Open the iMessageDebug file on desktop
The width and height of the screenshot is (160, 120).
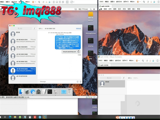point(91,29)
